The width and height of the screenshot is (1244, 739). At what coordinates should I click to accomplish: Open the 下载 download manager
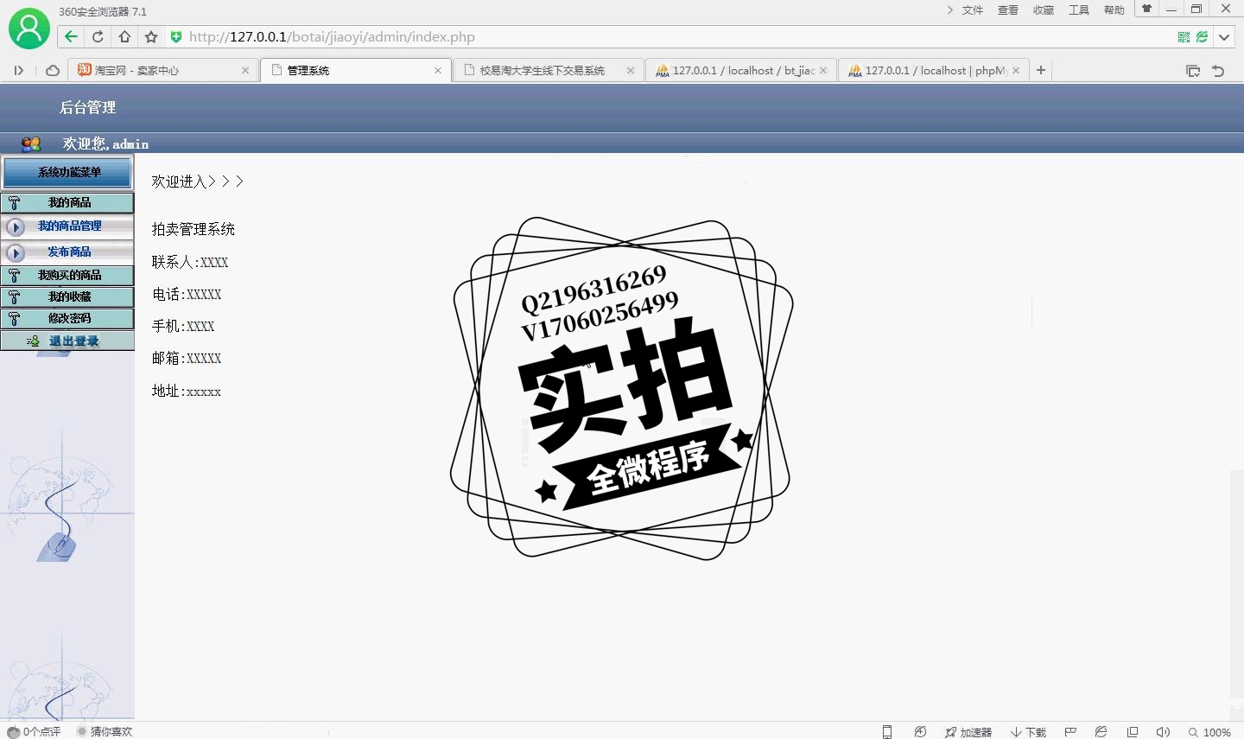click(1028, 732)
